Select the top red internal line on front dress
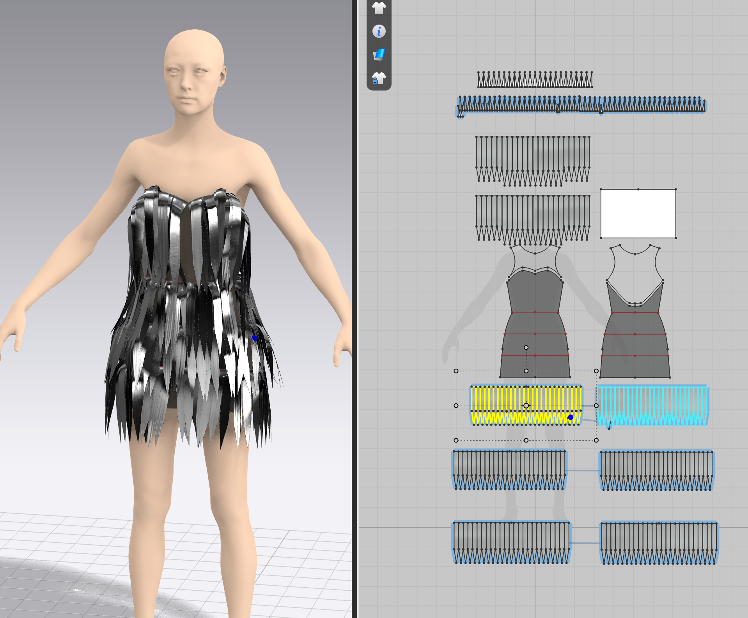The width and height of the screenshot is (748, 618). coord(535,313)
